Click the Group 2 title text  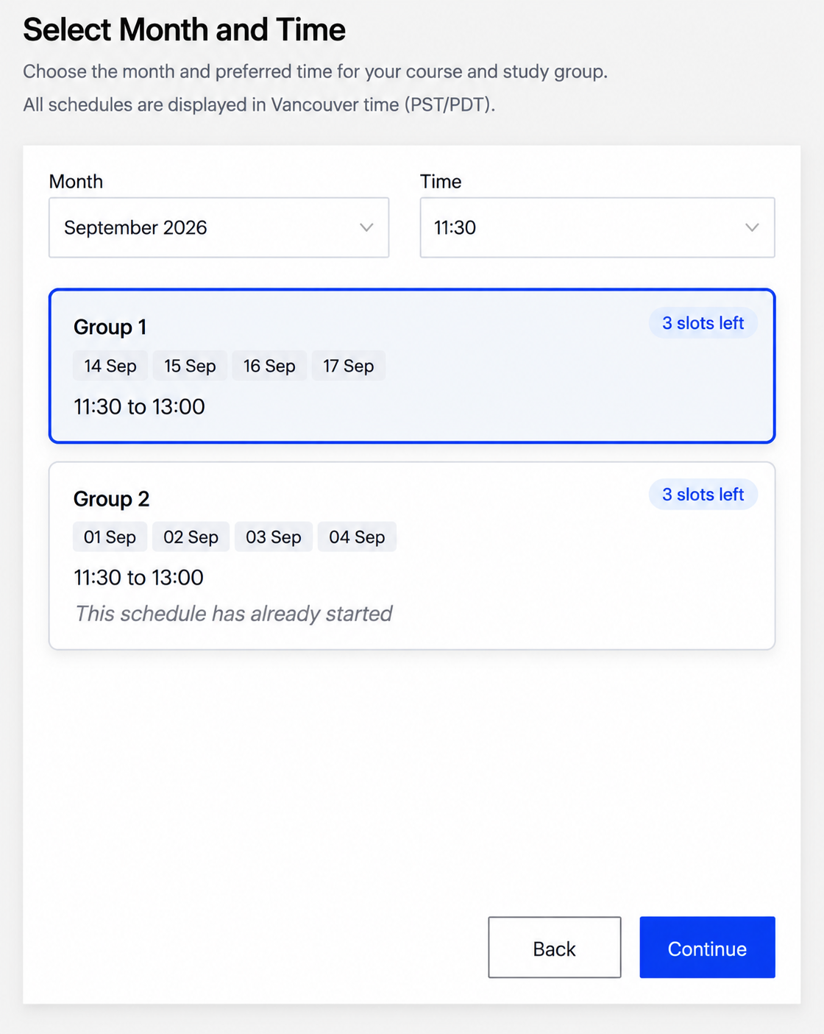(112, 499)
